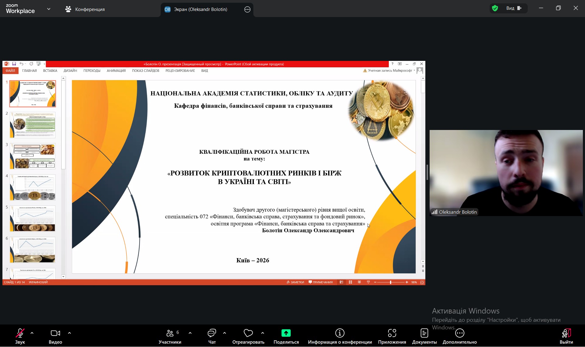Open Zoom Workplace dropdown chevron
Image resolution: width=585 pixels, height=347 pixels.
(x=49, y=9)
